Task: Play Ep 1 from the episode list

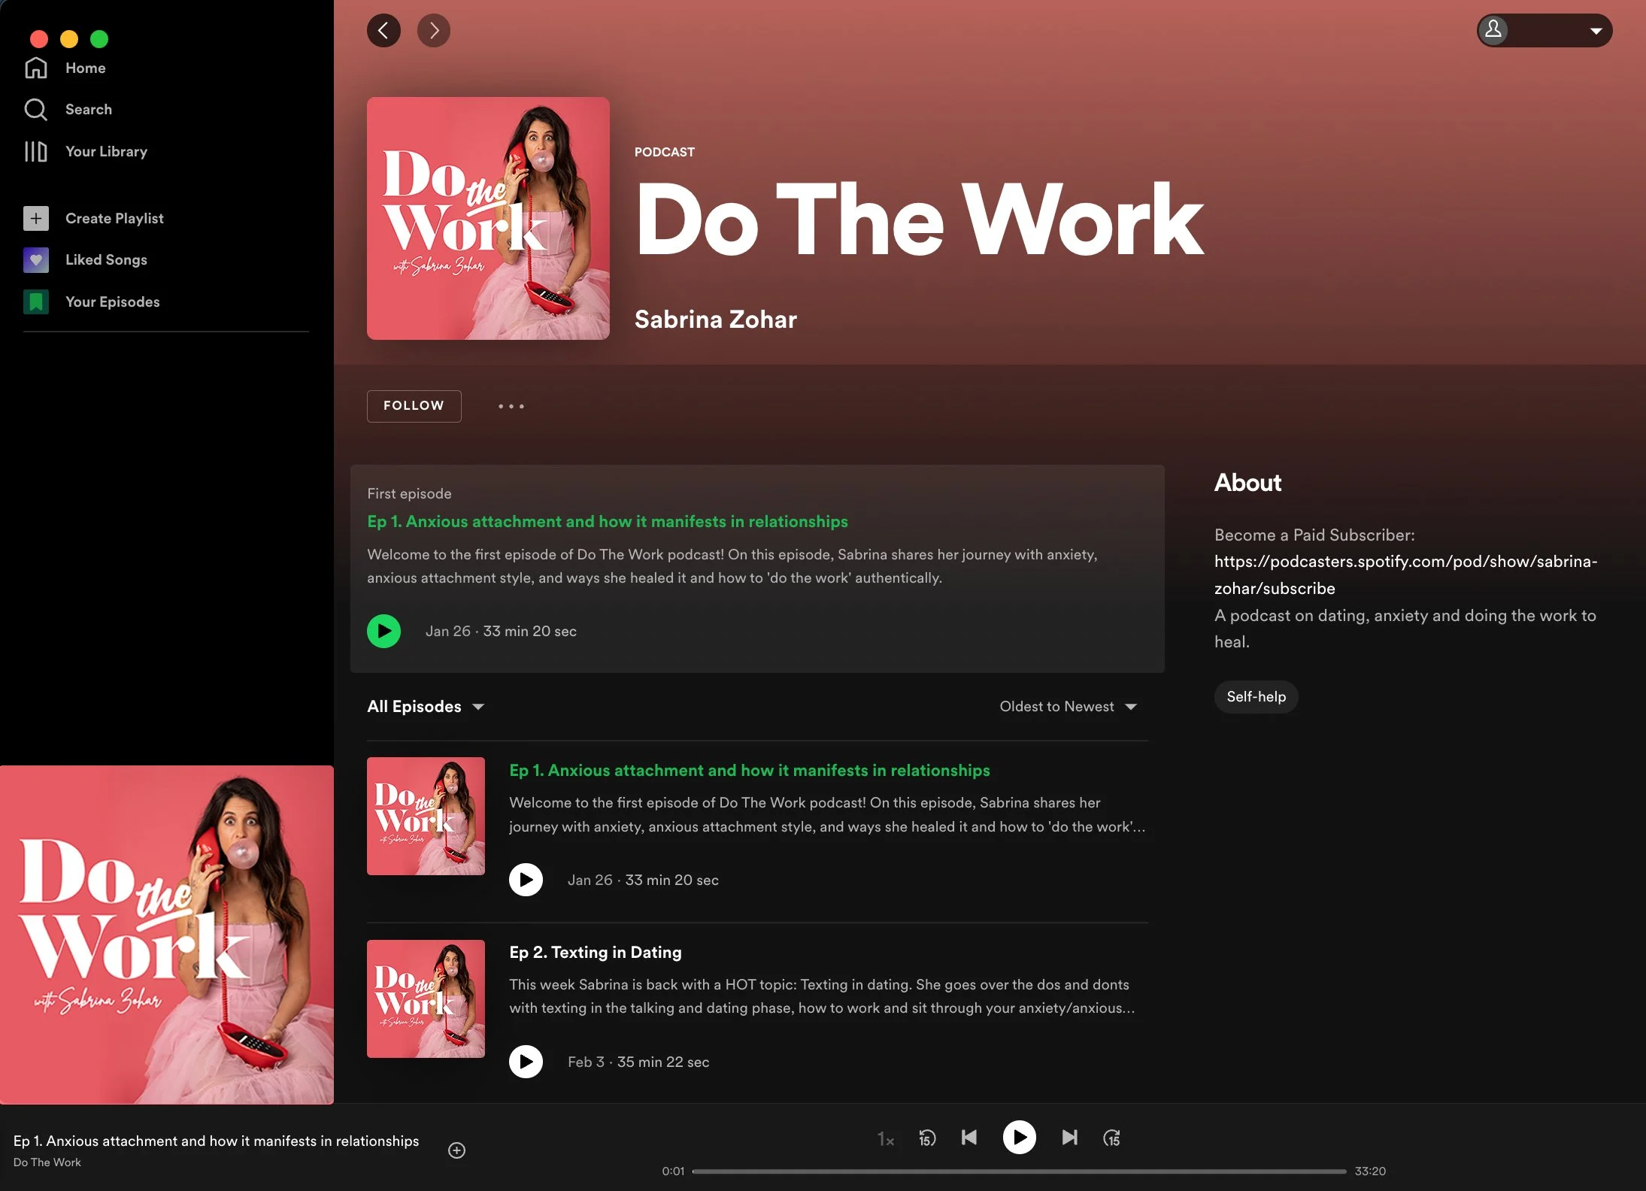Action: [526, 880]
